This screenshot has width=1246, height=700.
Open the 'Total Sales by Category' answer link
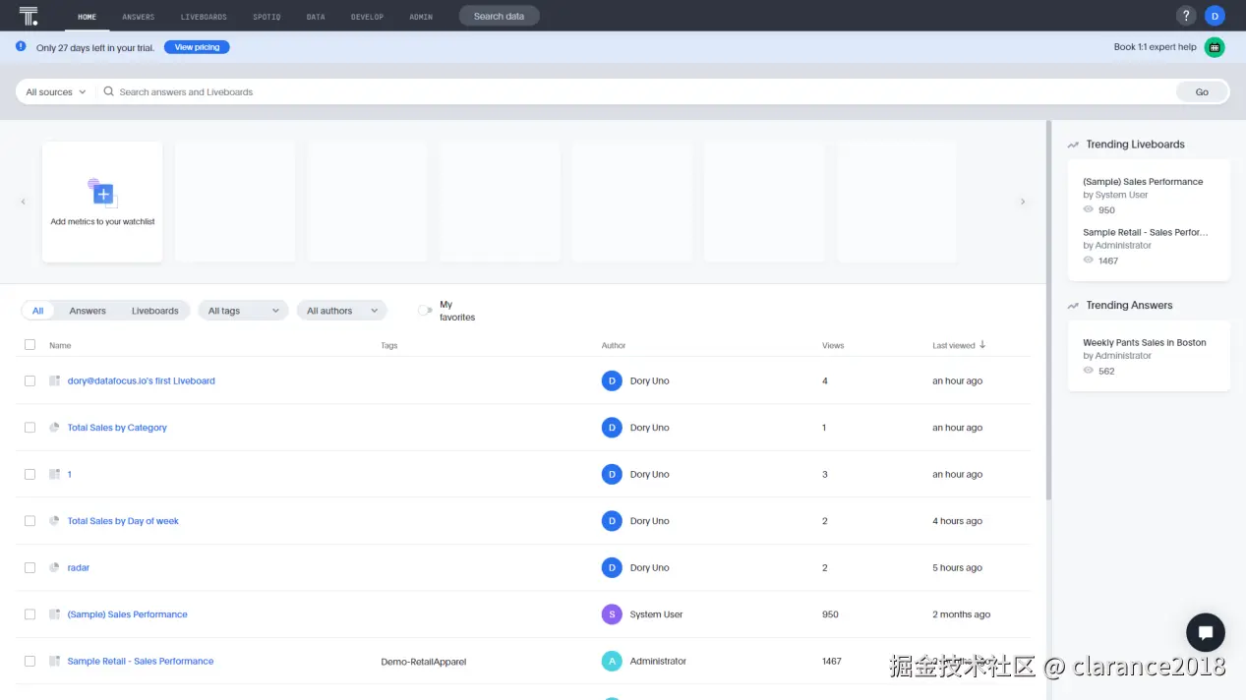coord(117,427)
